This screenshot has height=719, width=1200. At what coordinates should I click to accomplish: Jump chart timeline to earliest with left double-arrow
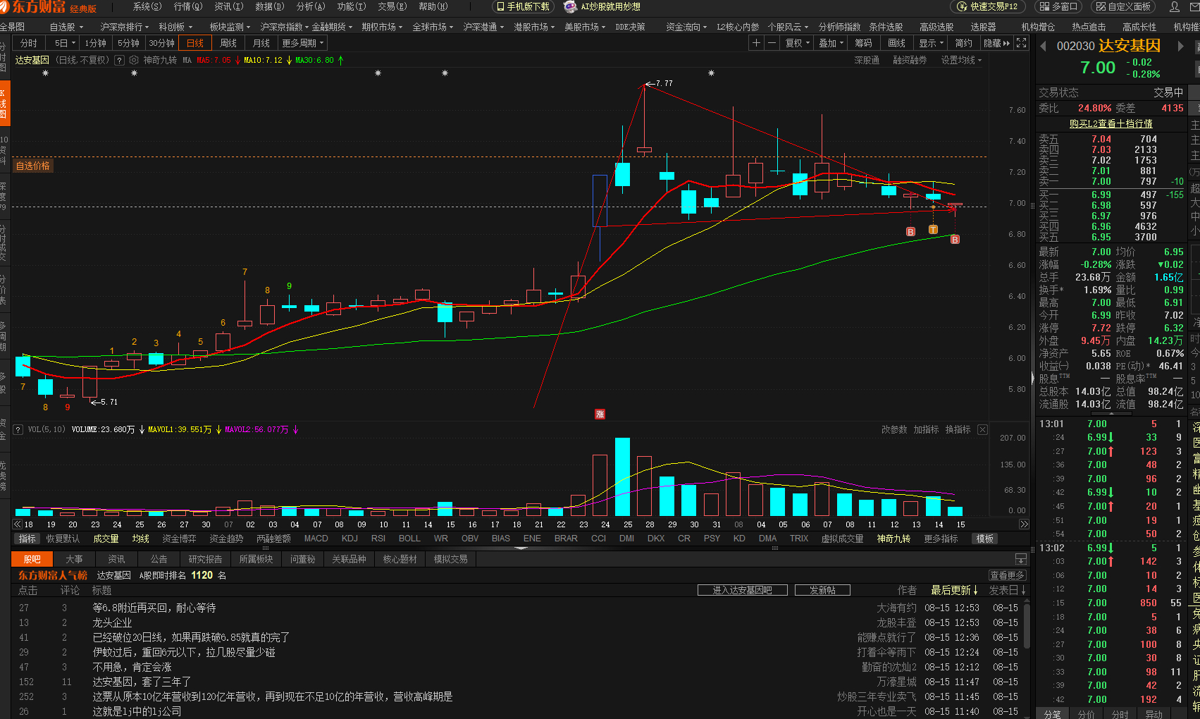pyautogui.click(x=17, y=524)
